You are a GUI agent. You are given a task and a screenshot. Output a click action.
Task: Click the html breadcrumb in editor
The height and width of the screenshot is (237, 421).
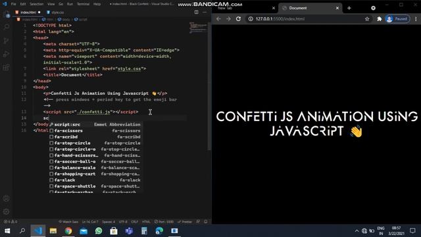click(48, 19)
